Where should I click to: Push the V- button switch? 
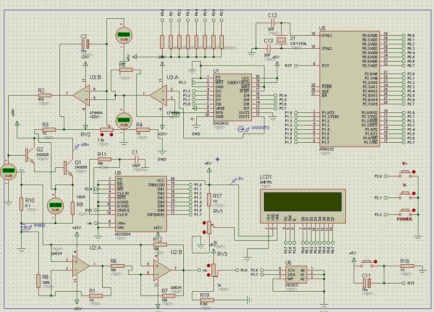pyautogui.click(x=406, y=195)
